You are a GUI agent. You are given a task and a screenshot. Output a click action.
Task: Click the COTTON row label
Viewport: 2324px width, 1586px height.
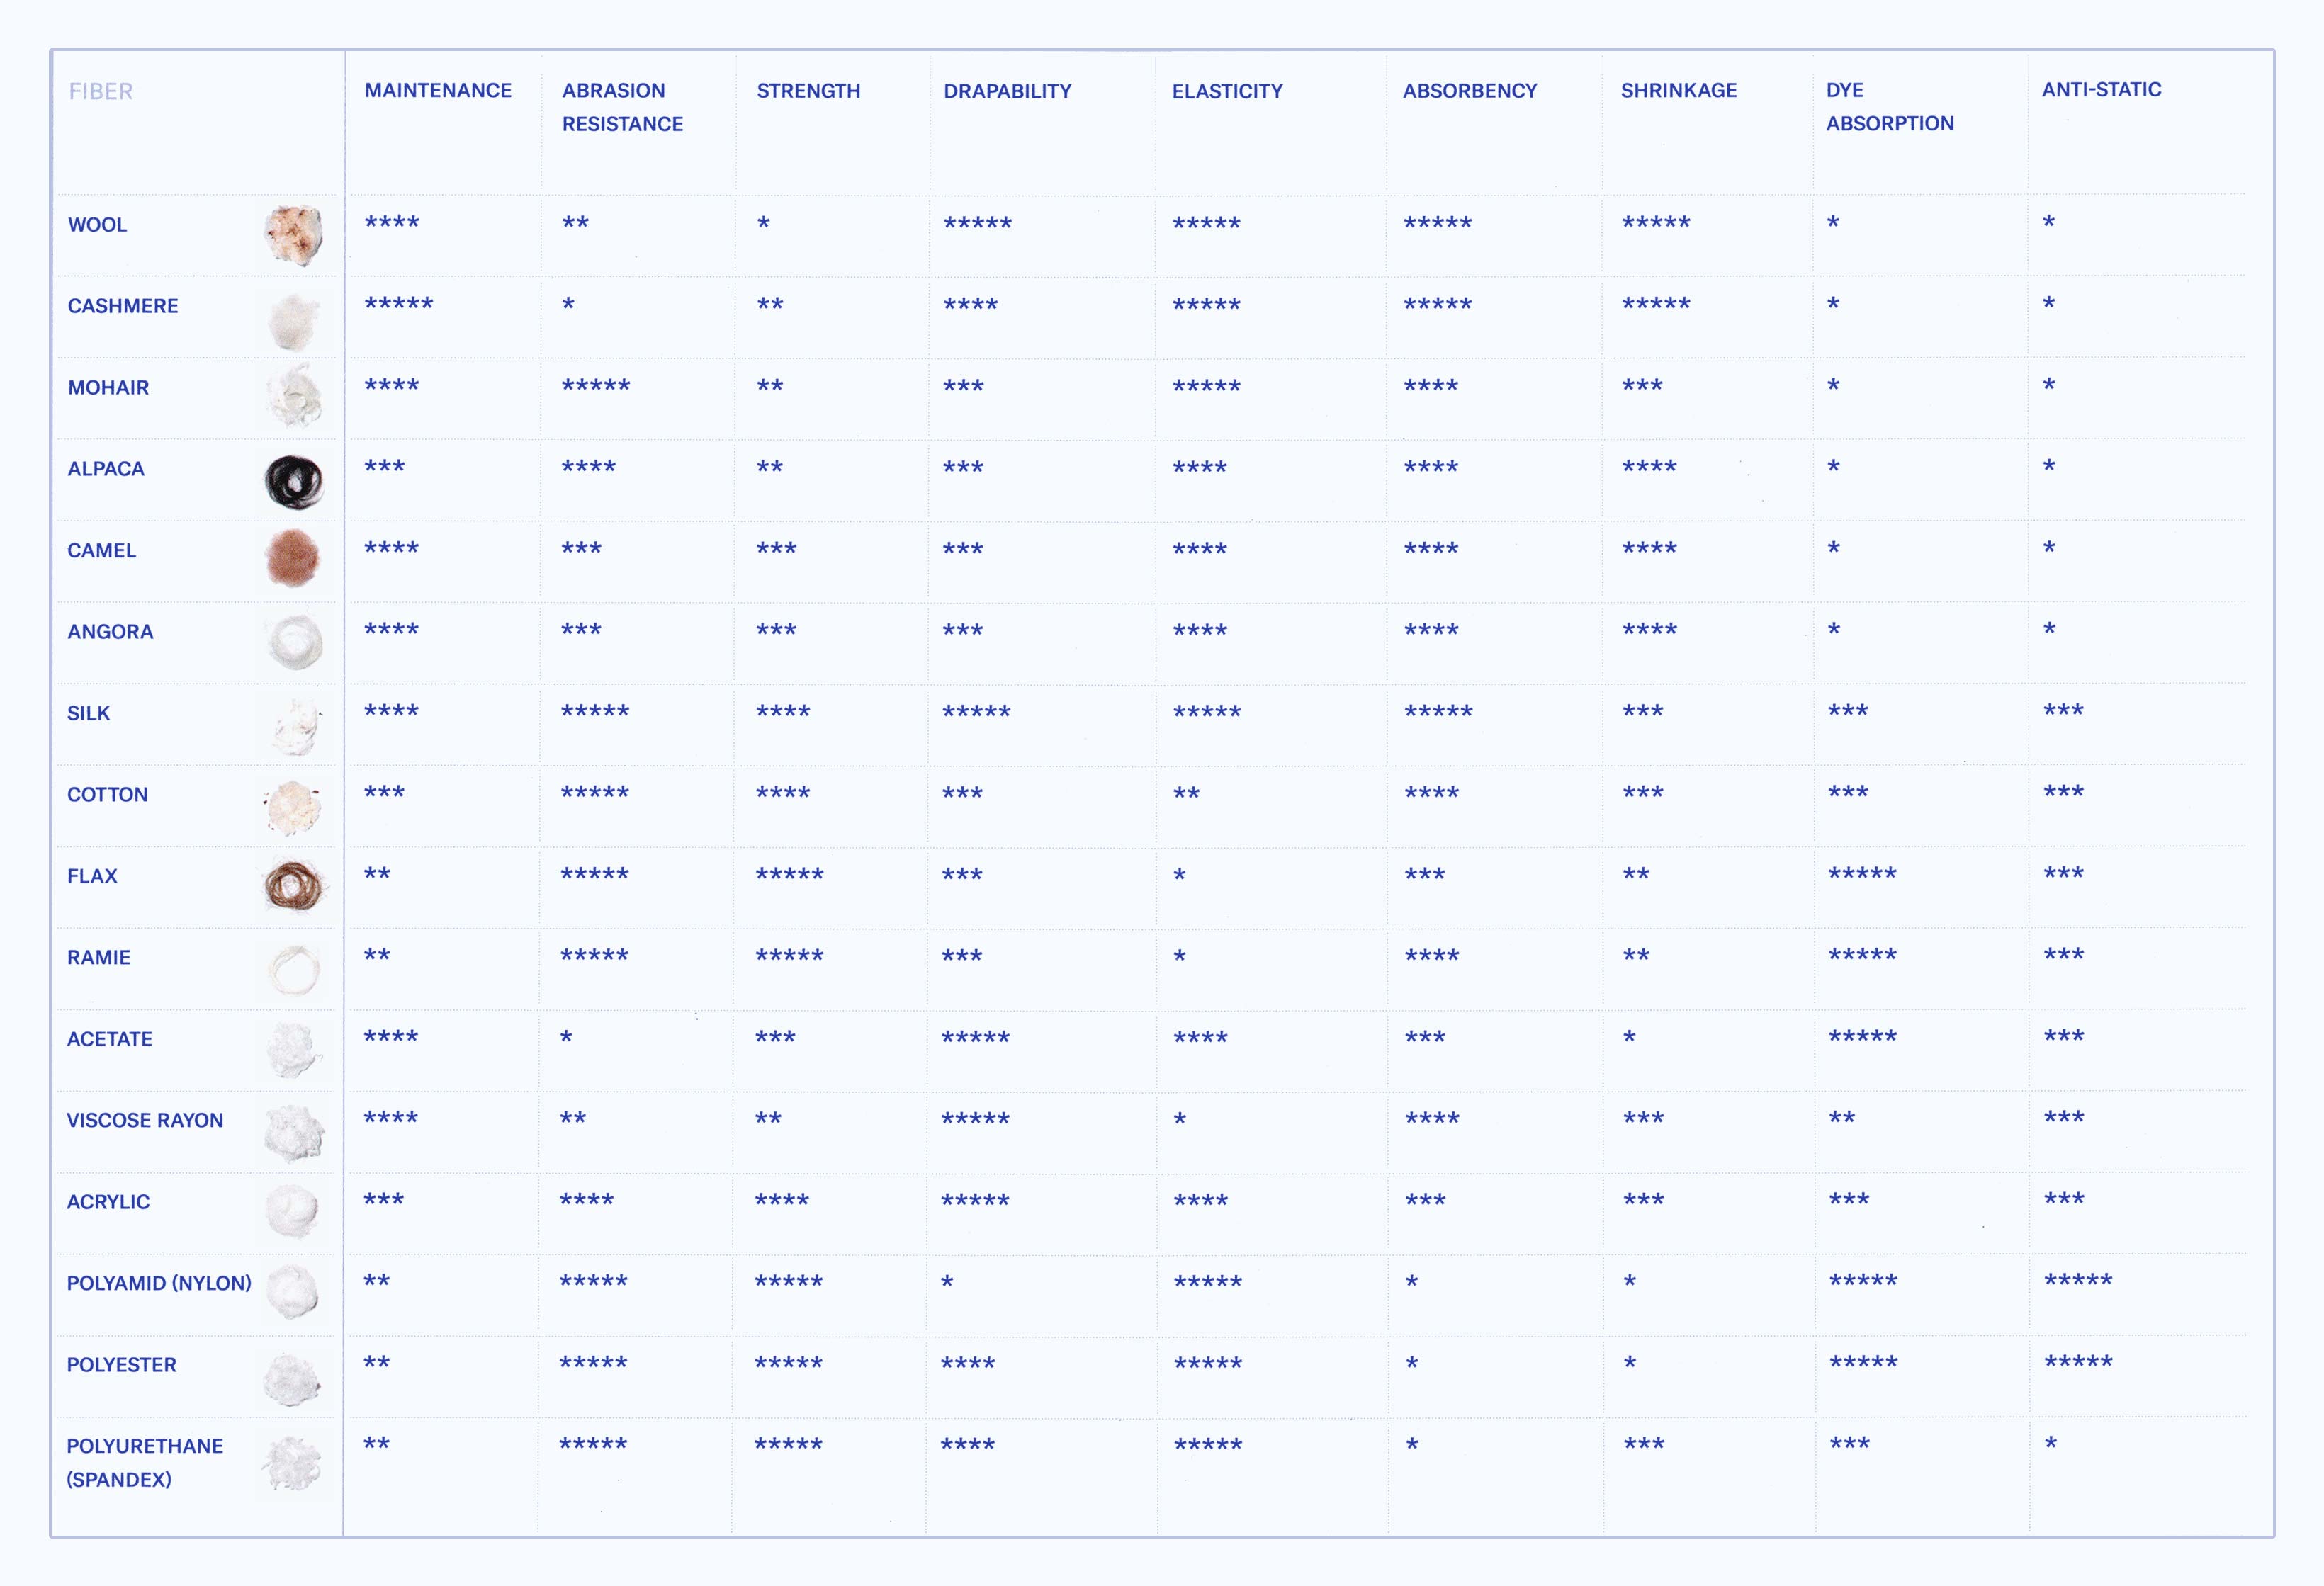(x=107, y=795)
